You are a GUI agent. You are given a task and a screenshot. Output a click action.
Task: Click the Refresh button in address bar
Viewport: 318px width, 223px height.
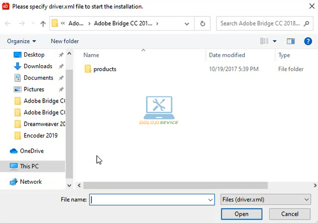pyautogui.click(x=203, y=23)
